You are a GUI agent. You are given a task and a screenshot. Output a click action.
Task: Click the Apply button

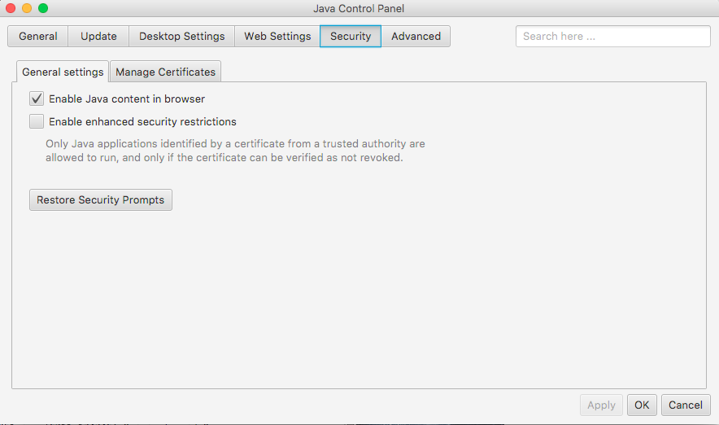tap(601, 405)
